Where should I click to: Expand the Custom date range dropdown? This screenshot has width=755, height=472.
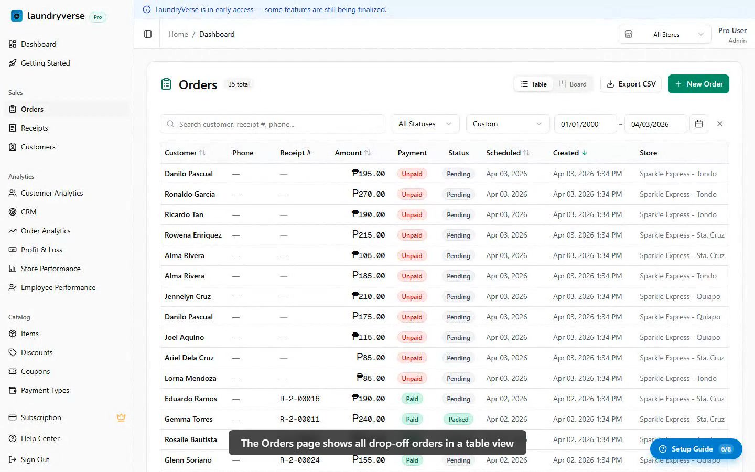[506, 124]
